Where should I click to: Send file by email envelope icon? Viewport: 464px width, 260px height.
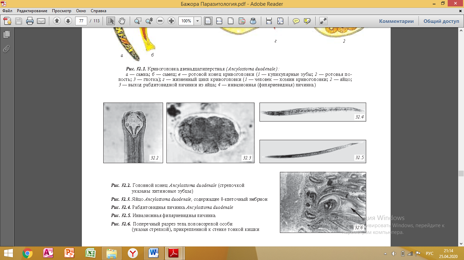(x=41, y=21)
